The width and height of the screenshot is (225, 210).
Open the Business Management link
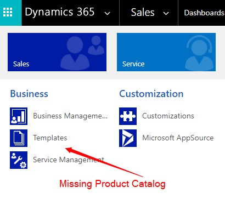tap(70, 116)
